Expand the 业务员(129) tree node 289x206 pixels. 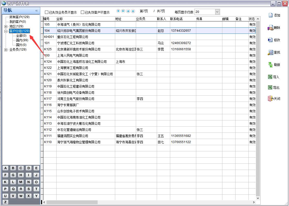[6, 50]
